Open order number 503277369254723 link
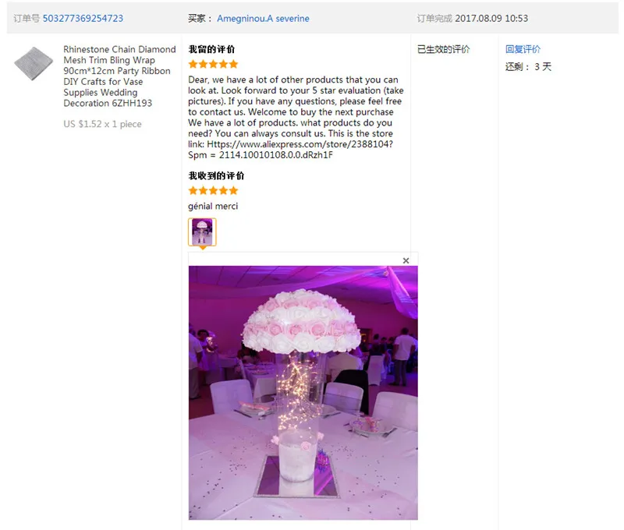 click(x=83, y=18)
